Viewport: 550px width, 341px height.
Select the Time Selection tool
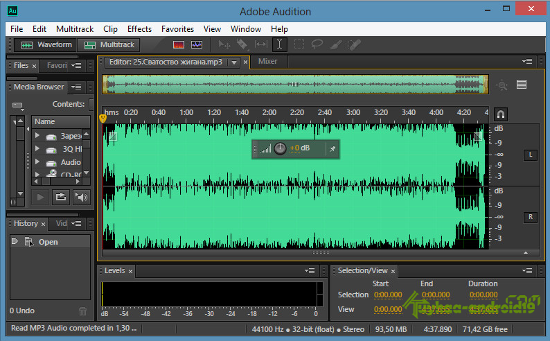(280, 44)
